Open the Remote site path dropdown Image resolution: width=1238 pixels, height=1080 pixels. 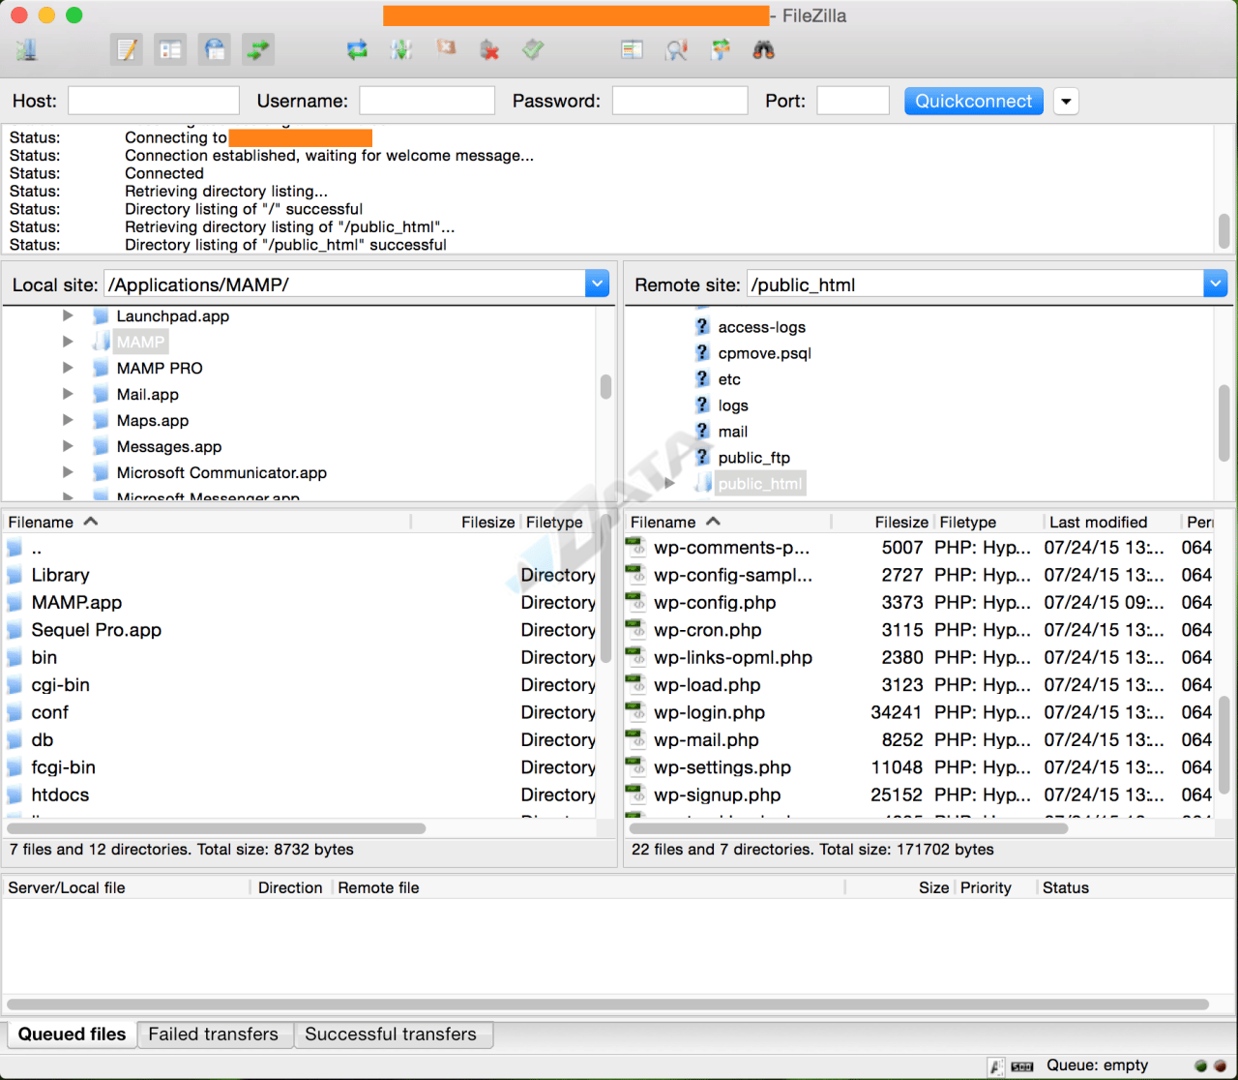[1215, 285]
